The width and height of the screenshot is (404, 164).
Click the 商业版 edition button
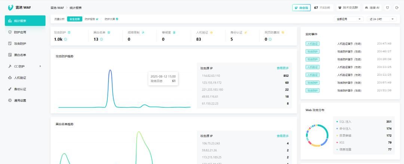[x=302, y=8]
